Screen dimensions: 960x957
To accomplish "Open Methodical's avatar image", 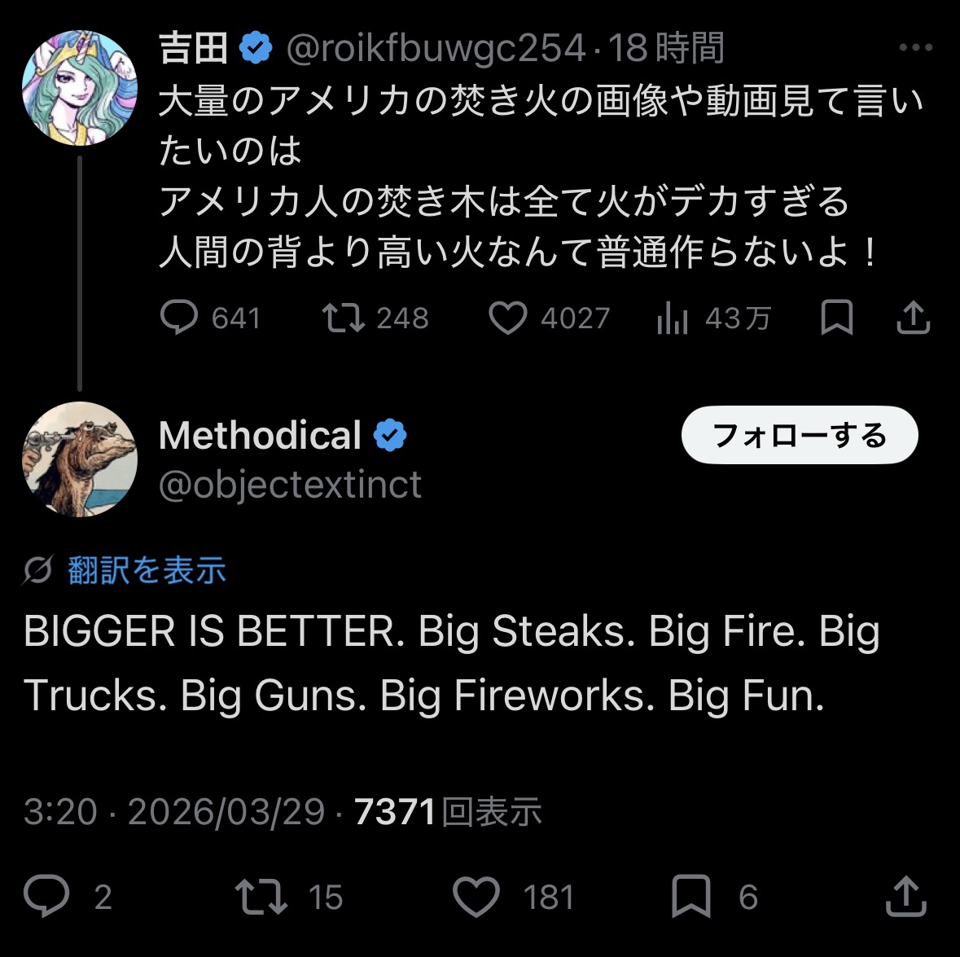I will click(x=79, y=459).
